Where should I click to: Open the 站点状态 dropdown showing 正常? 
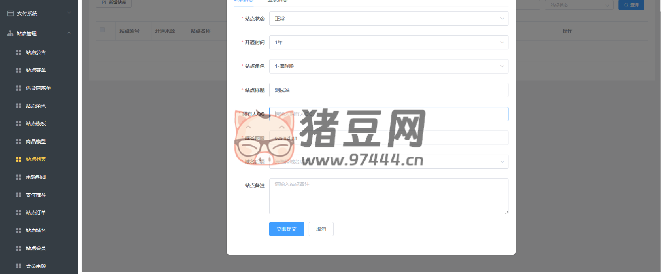(388, 19)
